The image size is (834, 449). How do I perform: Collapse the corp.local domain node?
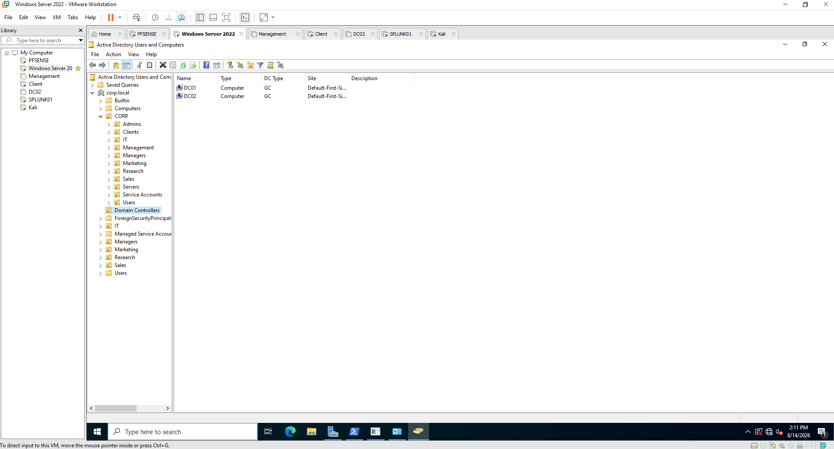click(x=92, y=93)
